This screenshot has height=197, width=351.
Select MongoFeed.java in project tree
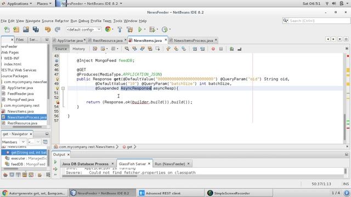pyautogui.click(x=21, y=100)
